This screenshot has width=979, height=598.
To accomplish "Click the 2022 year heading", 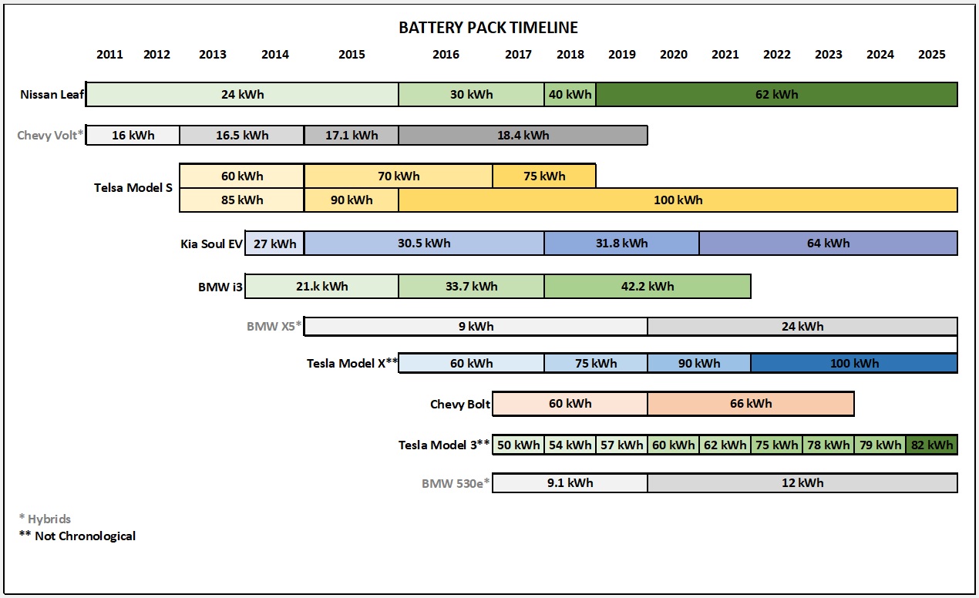I will coord(777,54).
